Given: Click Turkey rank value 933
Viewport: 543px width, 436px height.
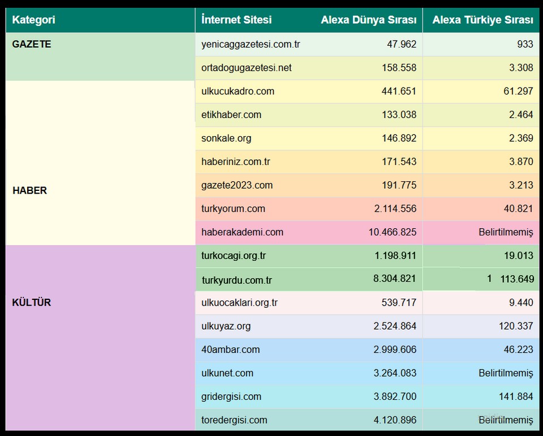Looking at the screenshot, I should tap(524, 44).
